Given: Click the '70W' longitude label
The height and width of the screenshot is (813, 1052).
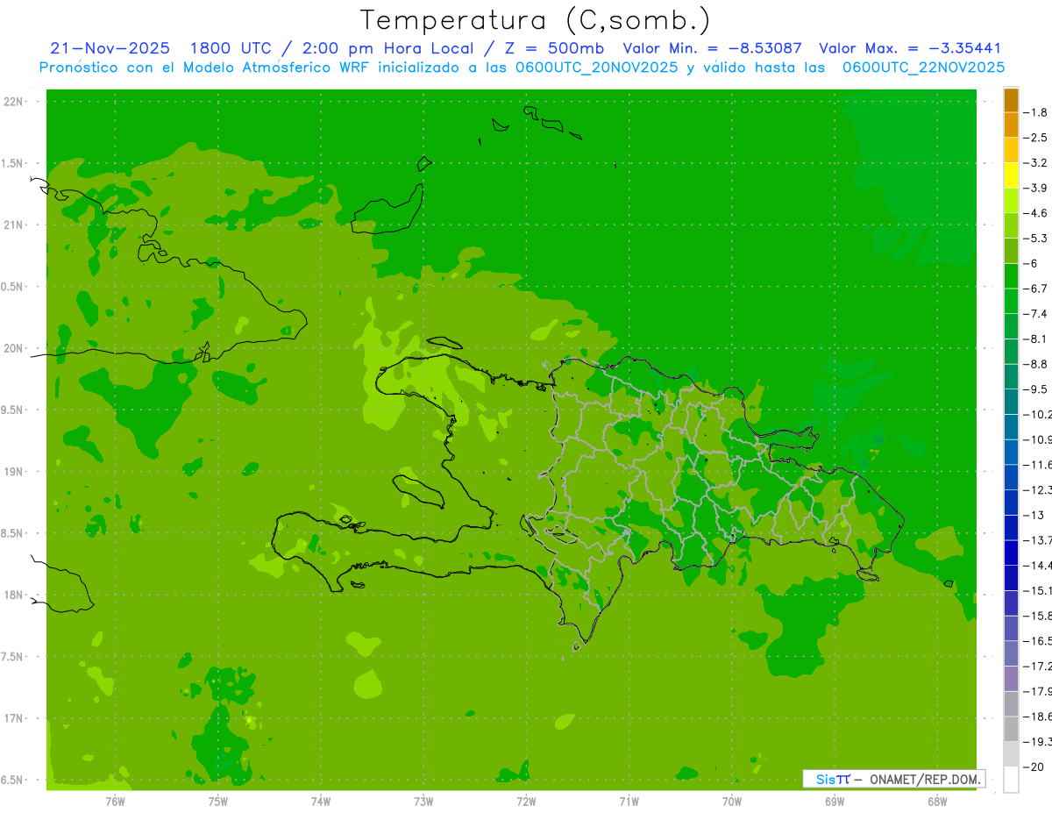Looking at the screenshot, I should click(x=731, y=802).
